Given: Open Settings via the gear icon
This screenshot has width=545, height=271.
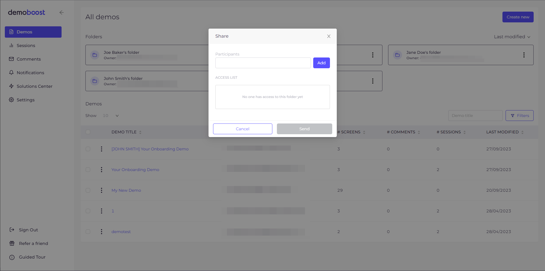Looking at the screenshot, I should tap(11, 100).
